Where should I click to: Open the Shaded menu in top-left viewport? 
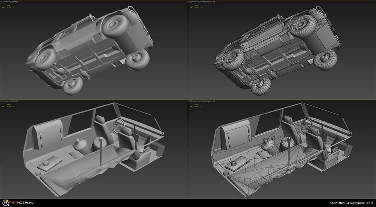[x=15, y=2]
